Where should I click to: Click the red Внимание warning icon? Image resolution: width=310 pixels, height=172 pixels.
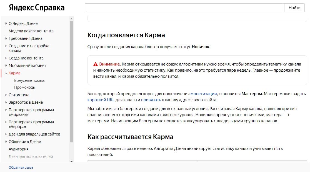click(x=96, y=64)
